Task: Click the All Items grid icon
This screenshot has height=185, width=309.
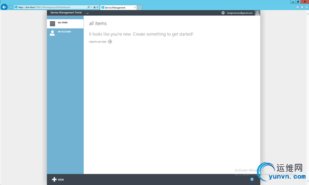Action: (52, 24)
